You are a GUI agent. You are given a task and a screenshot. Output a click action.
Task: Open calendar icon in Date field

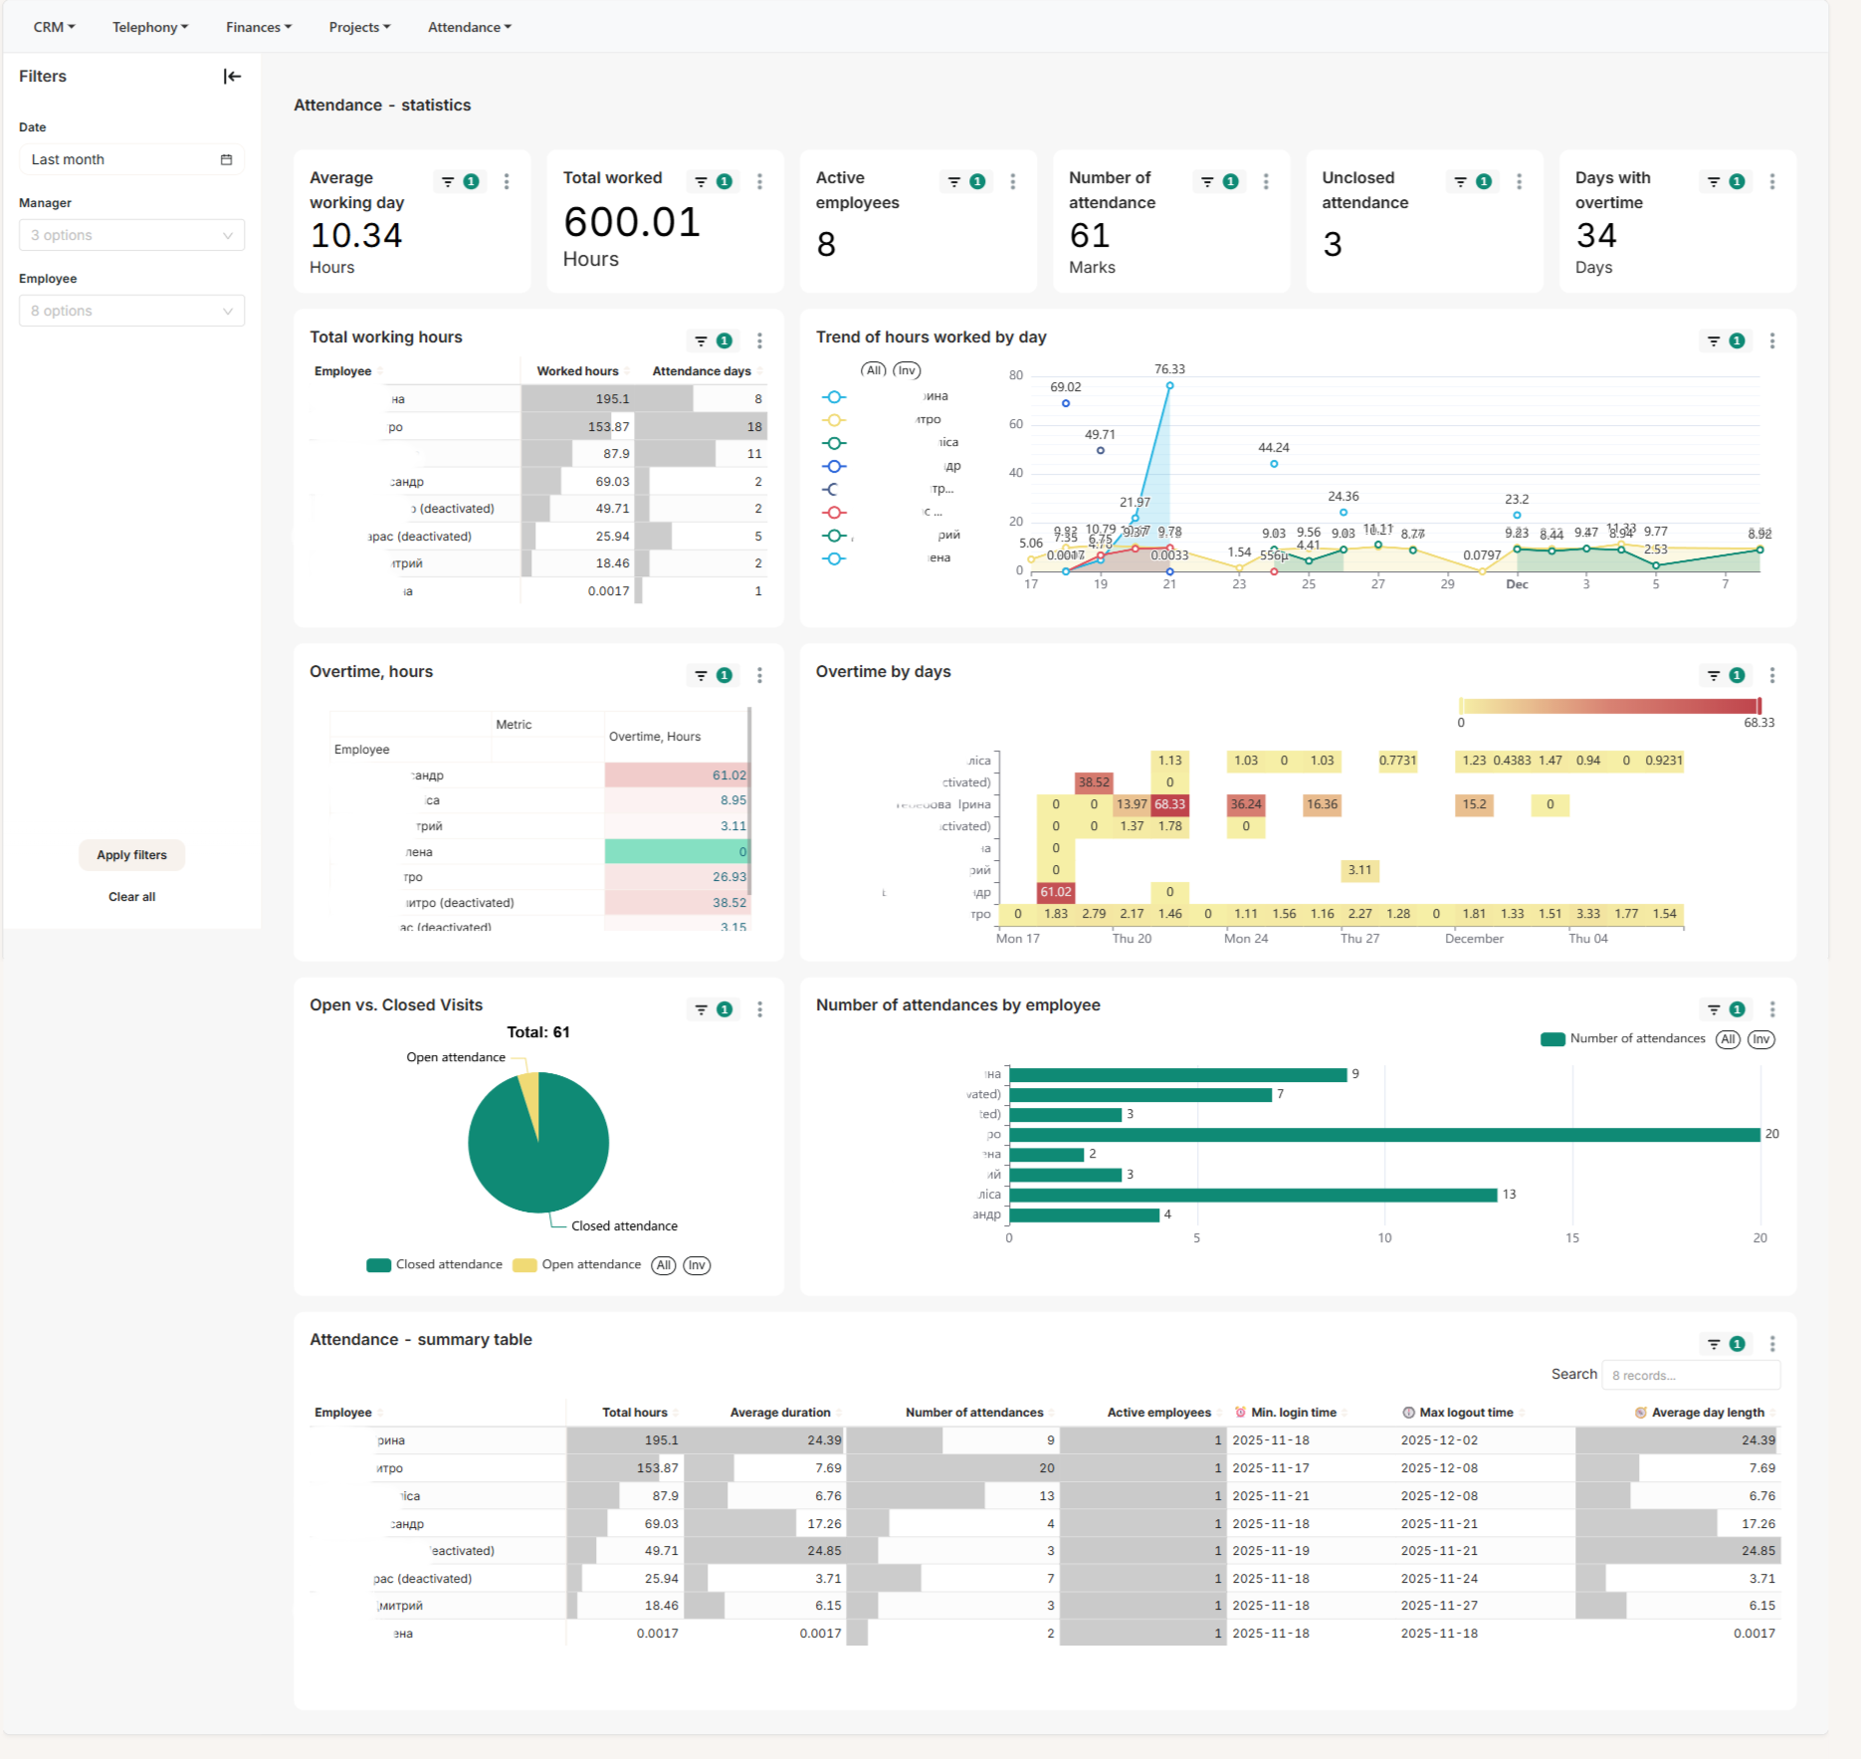(226, 159)
